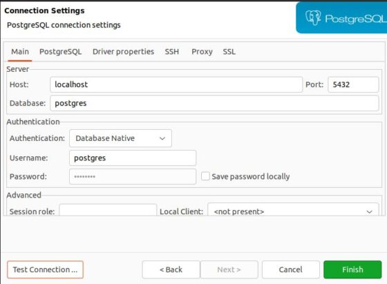Click the Database field containing postgres
The height and width of the screenshot is (284, 387).
point(214,103)
